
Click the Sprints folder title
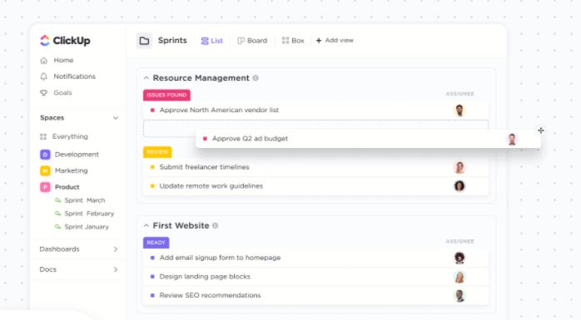pyautogui.click(x=172, y=41)
